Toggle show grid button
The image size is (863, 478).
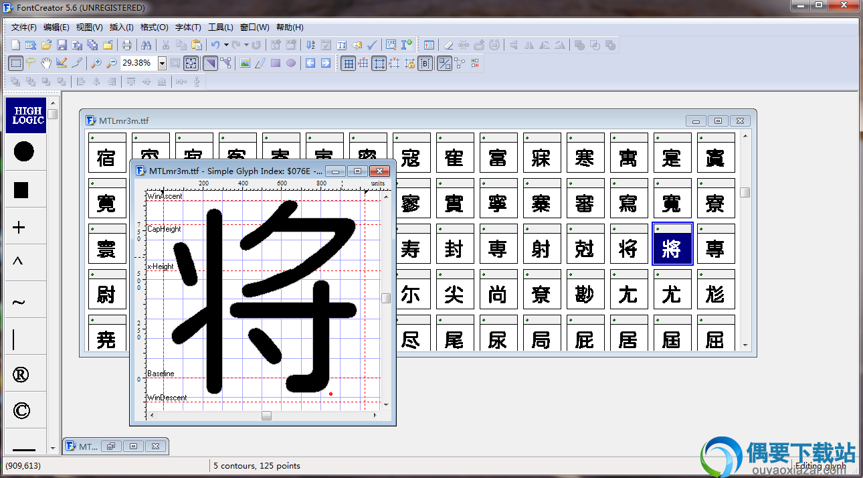point(348,63)
